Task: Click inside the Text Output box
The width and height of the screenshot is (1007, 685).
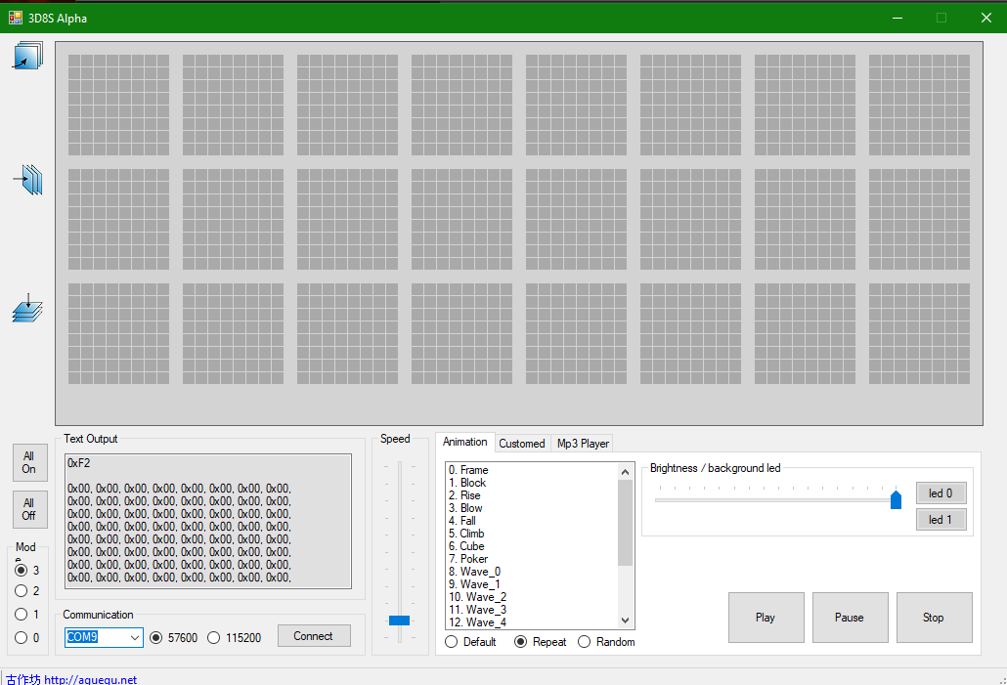Action: tap(208, 521)
